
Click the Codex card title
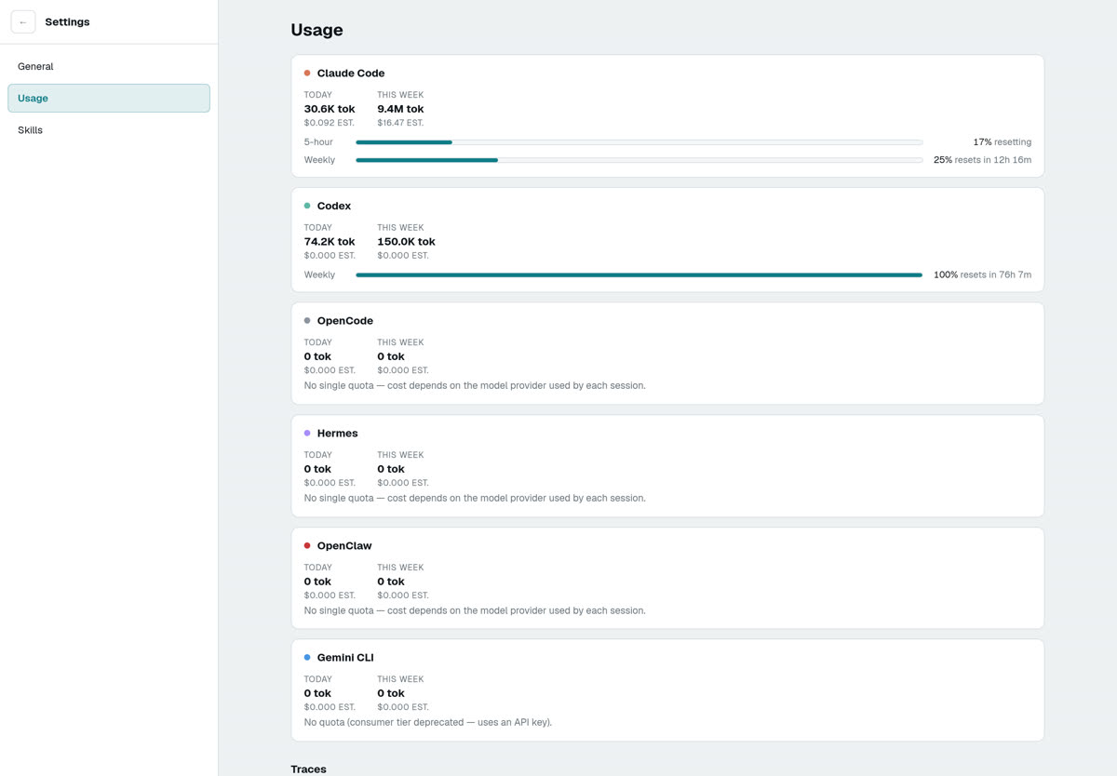point(334,206)
